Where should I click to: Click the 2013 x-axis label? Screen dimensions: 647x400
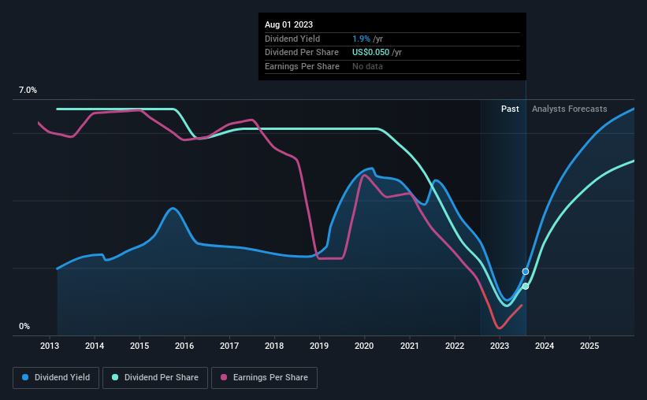click(x=50, y=346)
